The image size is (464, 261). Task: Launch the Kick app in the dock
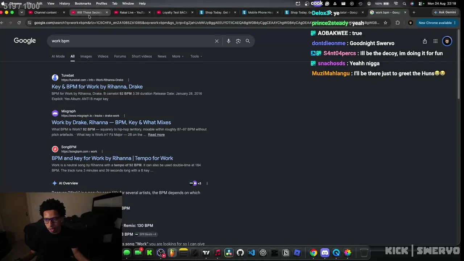(x=149, y=253)
